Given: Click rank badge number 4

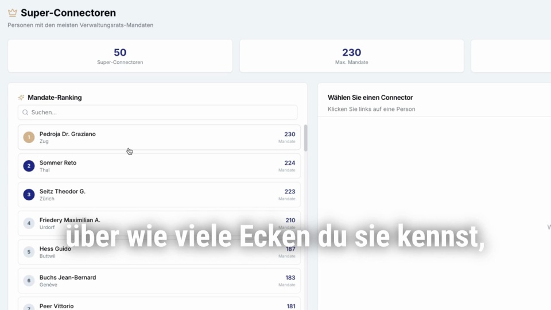Looking at the screenshot, I should point(29,223).
